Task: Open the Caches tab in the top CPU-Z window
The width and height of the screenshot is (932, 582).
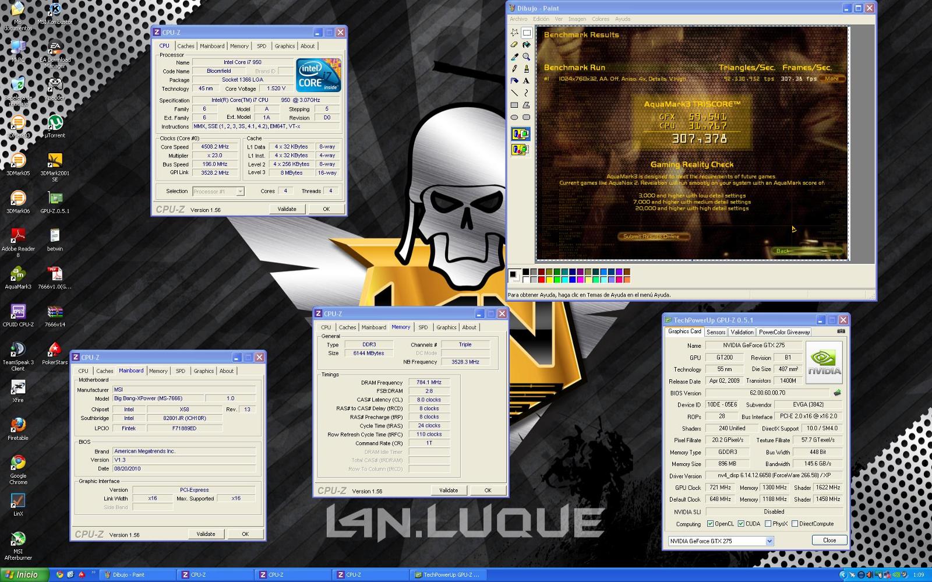Action: (185, 46)
